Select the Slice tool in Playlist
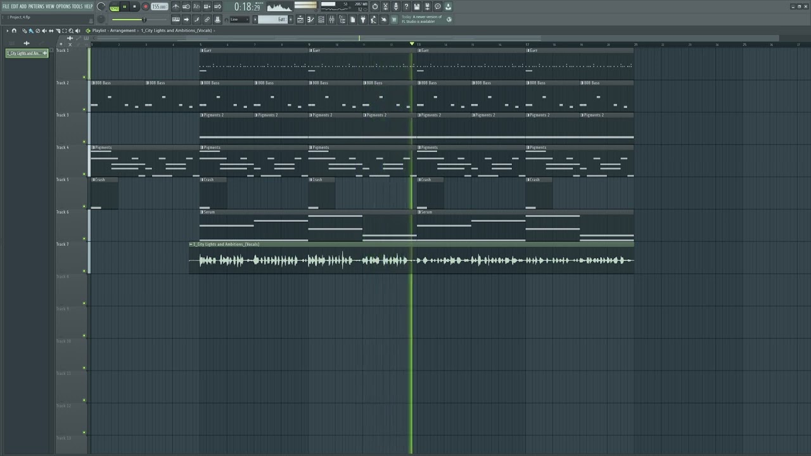Image resolution: width=811 pixels, height=456 pixels. [x=58, y=30]
